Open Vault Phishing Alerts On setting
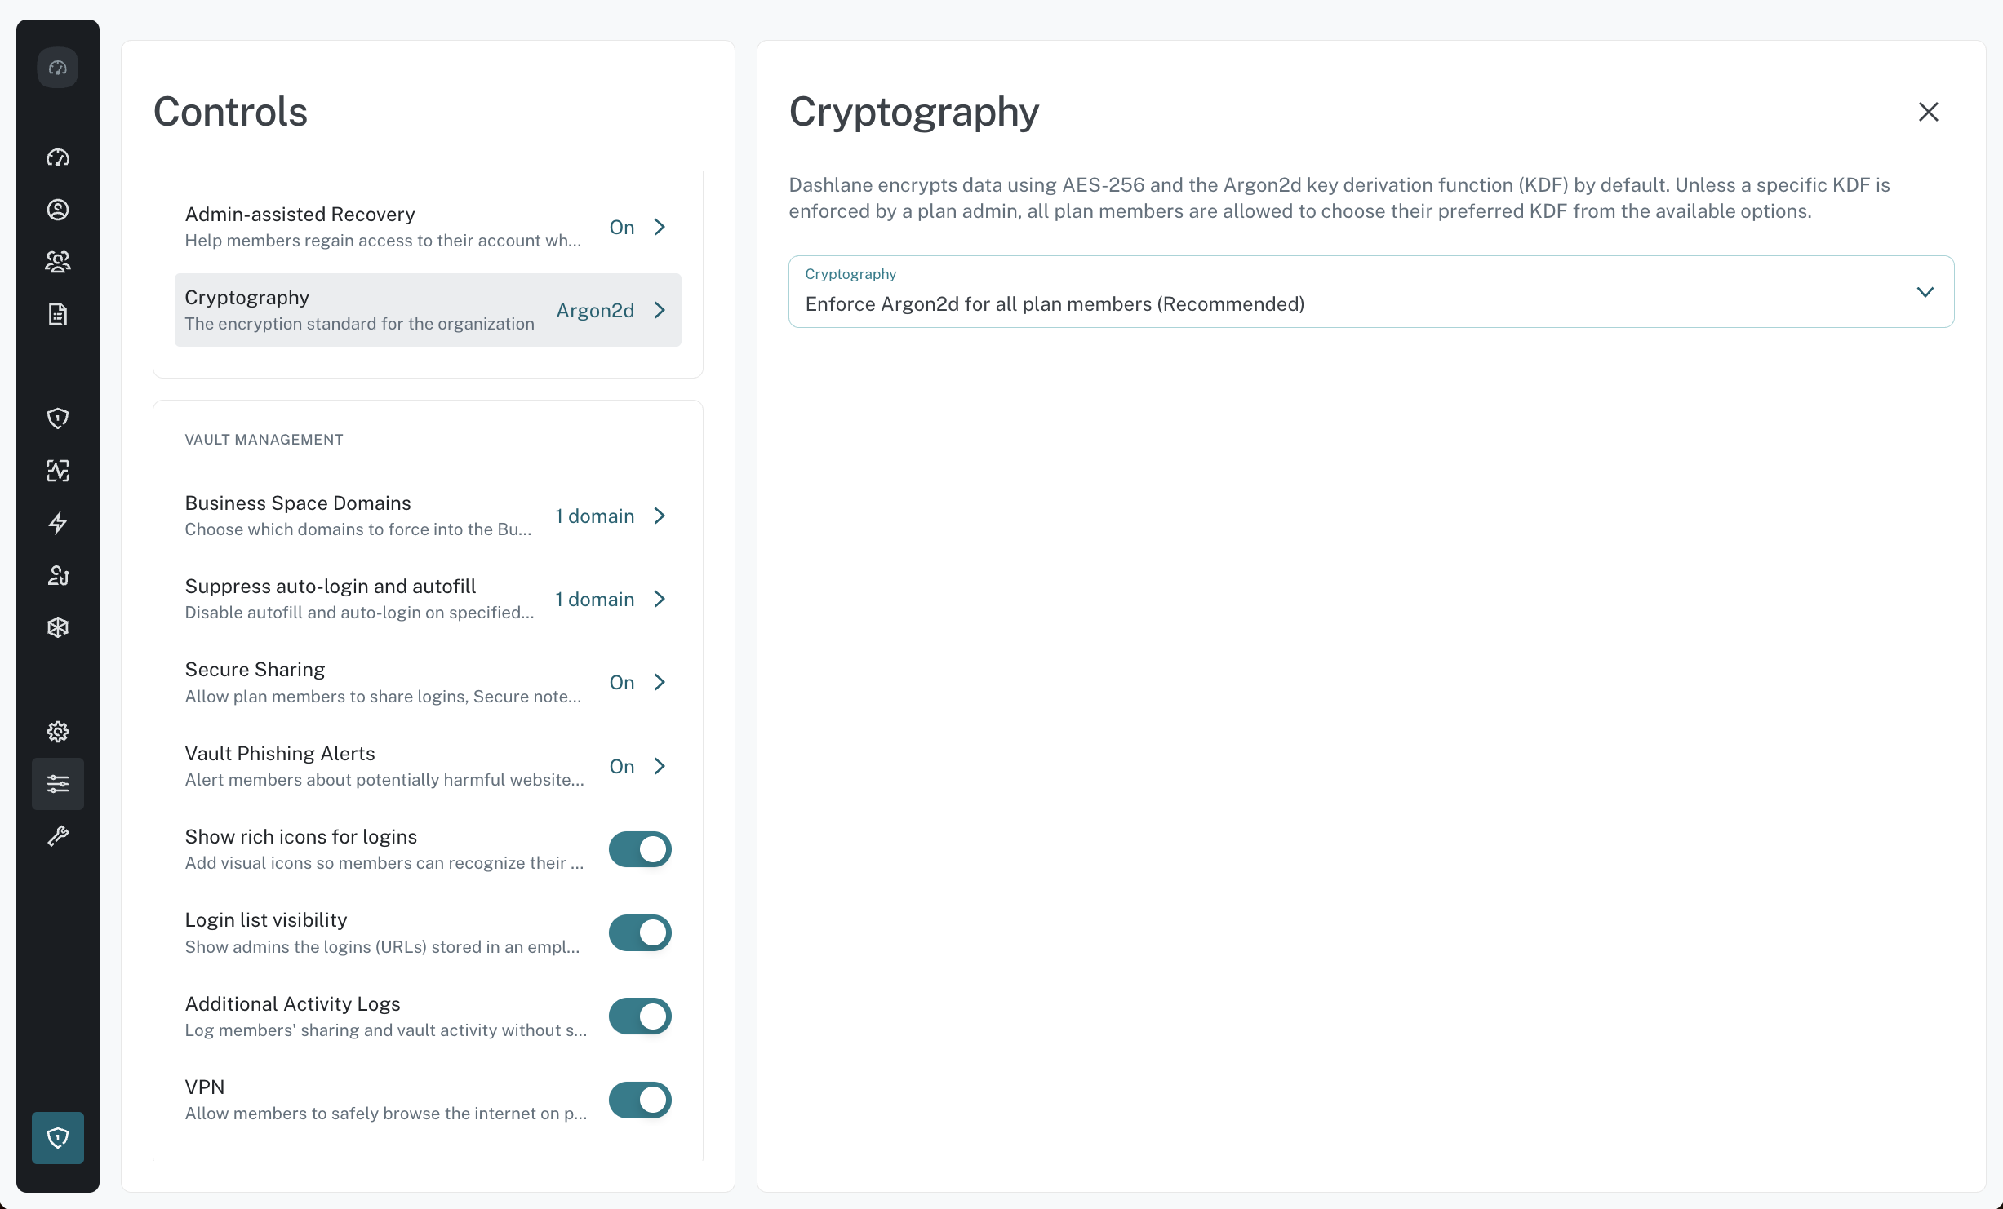This screenshot has height=1209, width=2003. tap(622, 766)
